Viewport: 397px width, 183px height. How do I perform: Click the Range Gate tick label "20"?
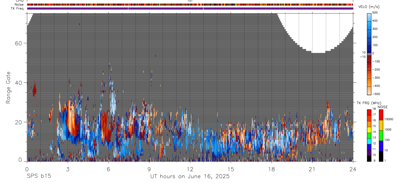pos(18,122)
